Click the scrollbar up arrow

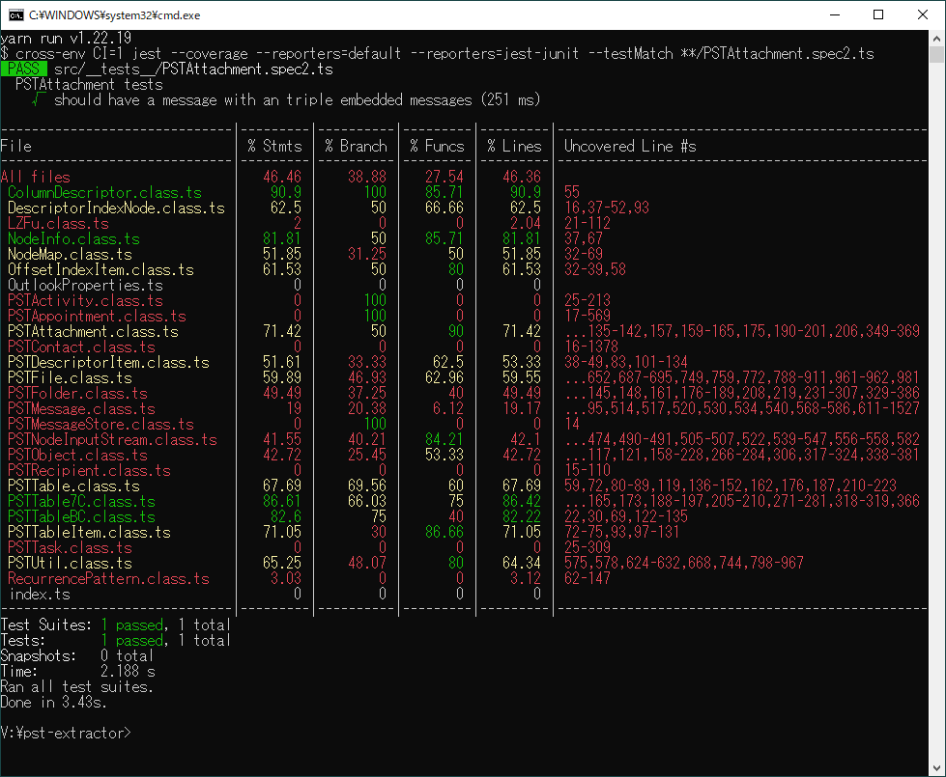click(936, 38)
